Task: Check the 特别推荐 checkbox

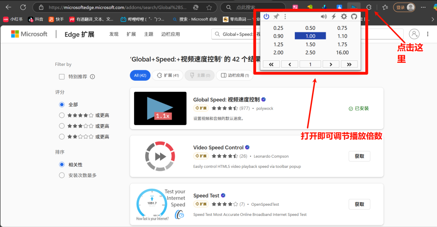Action: (x=62, y=77)
